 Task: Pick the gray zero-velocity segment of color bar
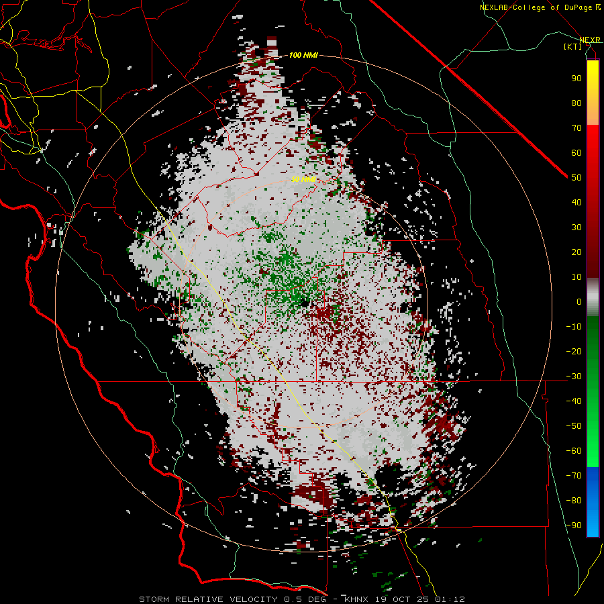click(x=593, y=297)
